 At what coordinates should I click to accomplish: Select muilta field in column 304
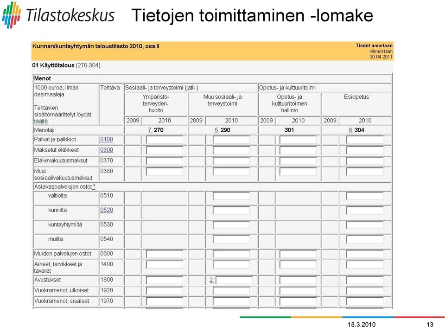[365, 239]
